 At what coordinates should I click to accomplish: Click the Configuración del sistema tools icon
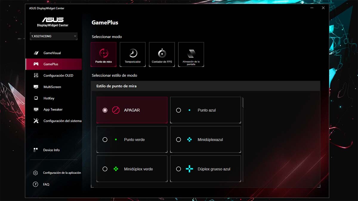click(x=36, y=121)
